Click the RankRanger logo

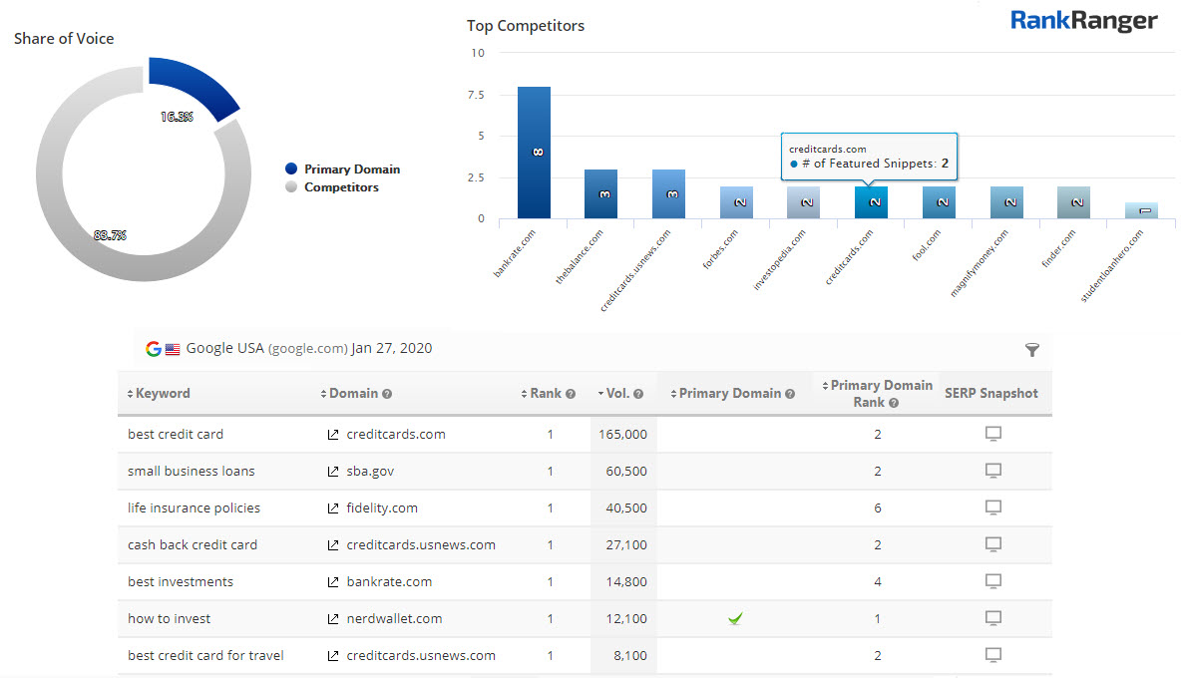(1083, 21)
